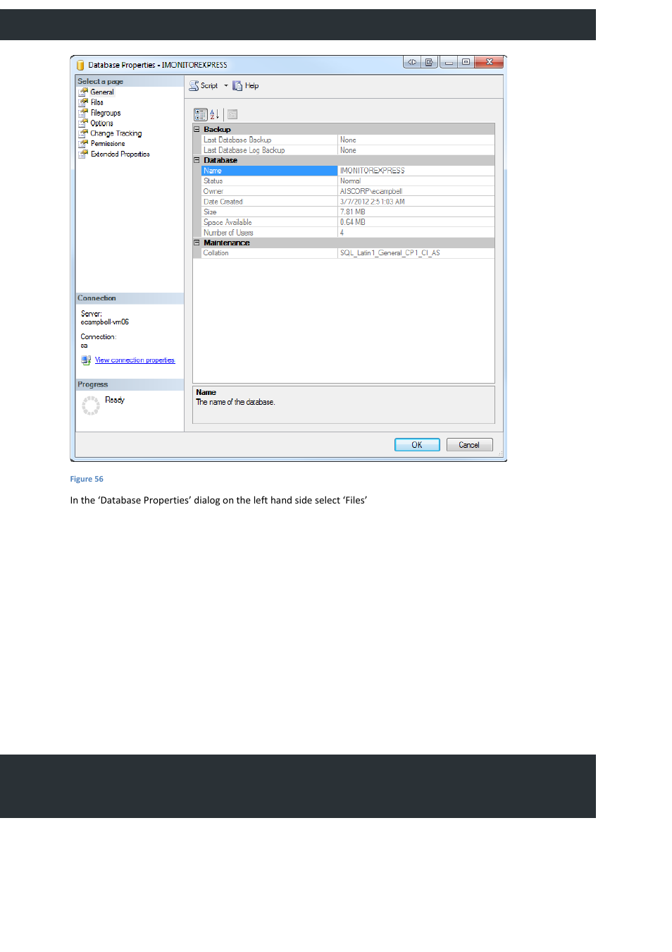This screenshot has height=952, width=672.
Task: Maximize the Database Properties dialog
Action: [x=466, y=62]
